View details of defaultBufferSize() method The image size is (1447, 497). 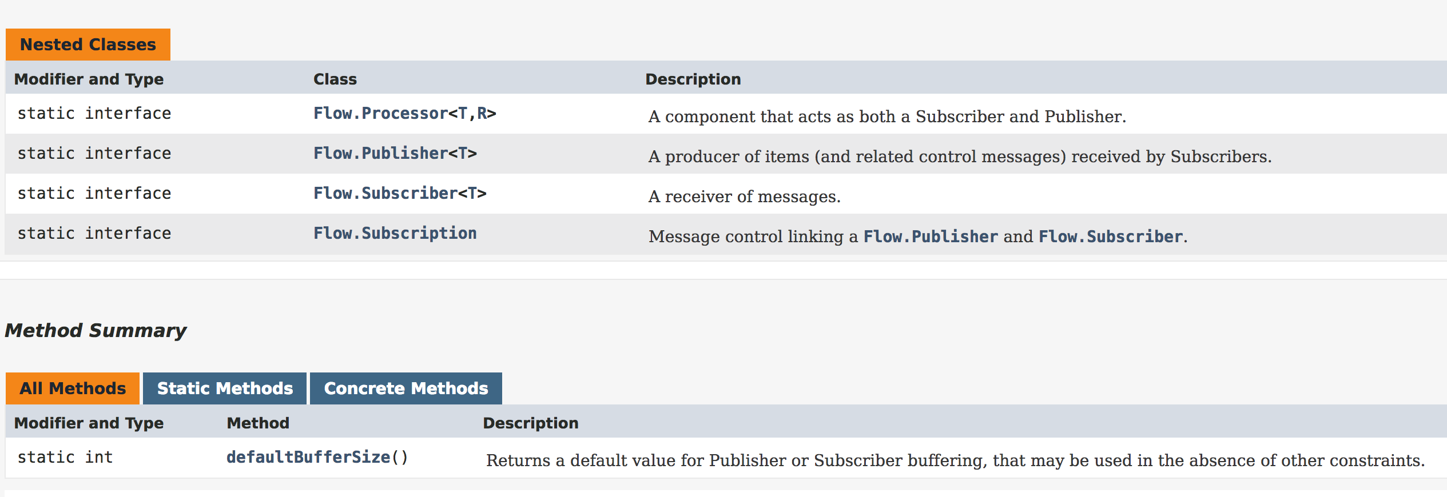tap(318, 458)
